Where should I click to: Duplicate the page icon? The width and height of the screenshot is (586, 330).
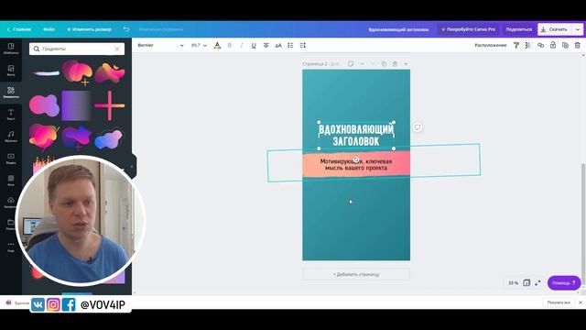384,64
